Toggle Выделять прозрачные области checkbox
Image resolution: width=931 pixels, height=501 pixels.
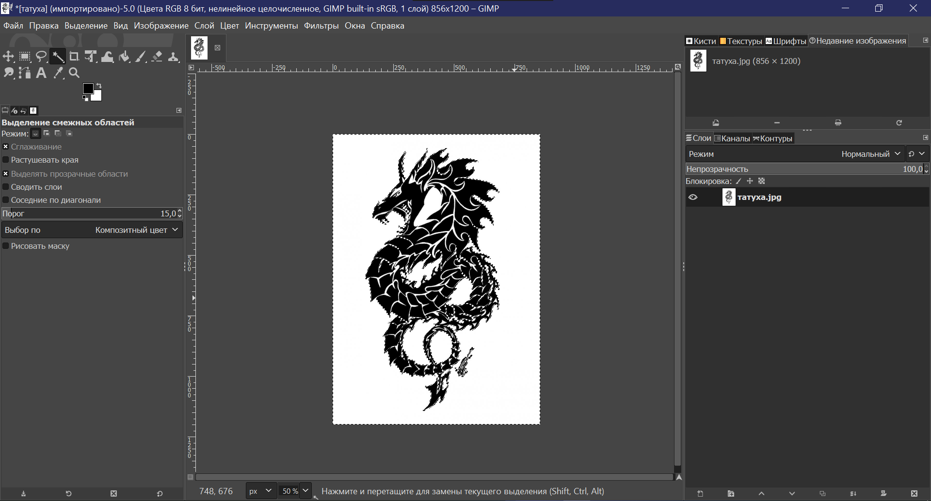(x=5, y=174)
